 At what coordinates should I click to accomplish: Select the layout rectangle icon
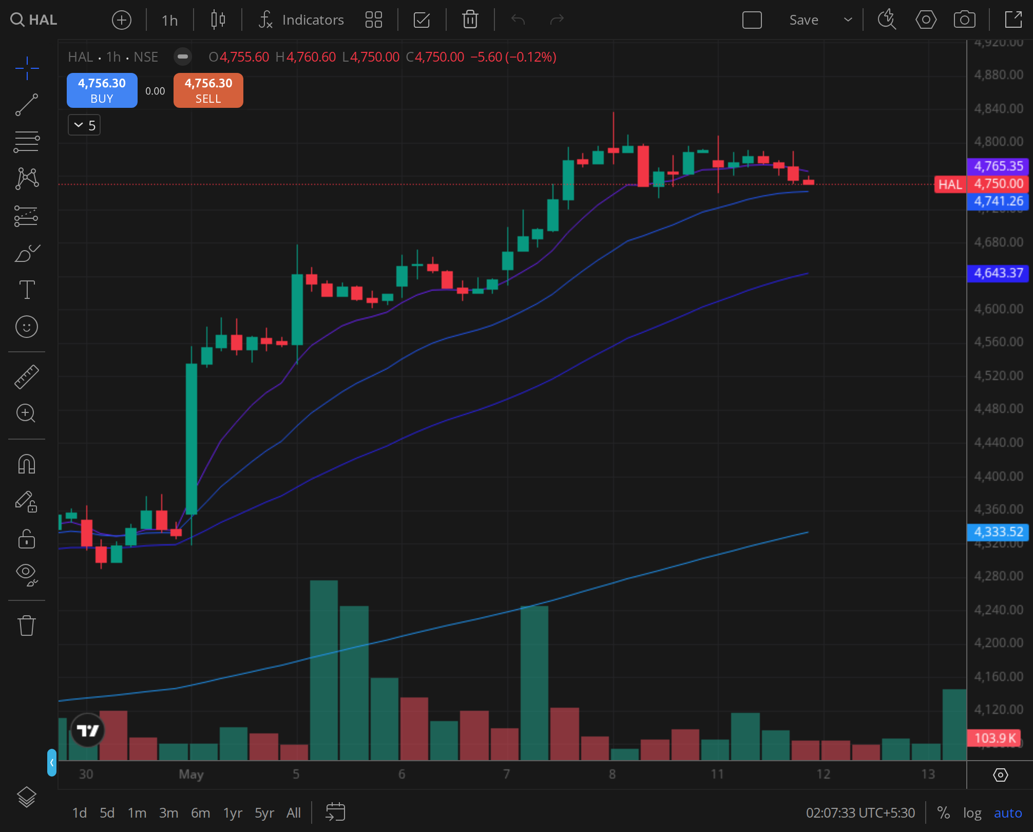[752, 20]
